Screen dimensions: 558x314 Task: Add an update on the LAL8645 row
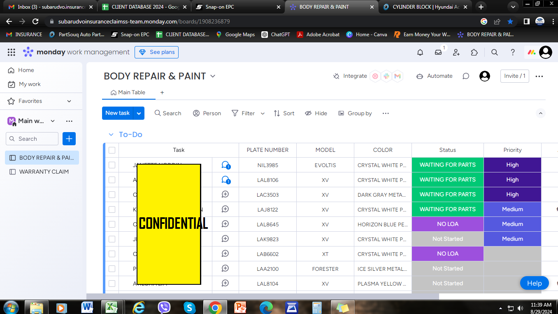(225, 224)
